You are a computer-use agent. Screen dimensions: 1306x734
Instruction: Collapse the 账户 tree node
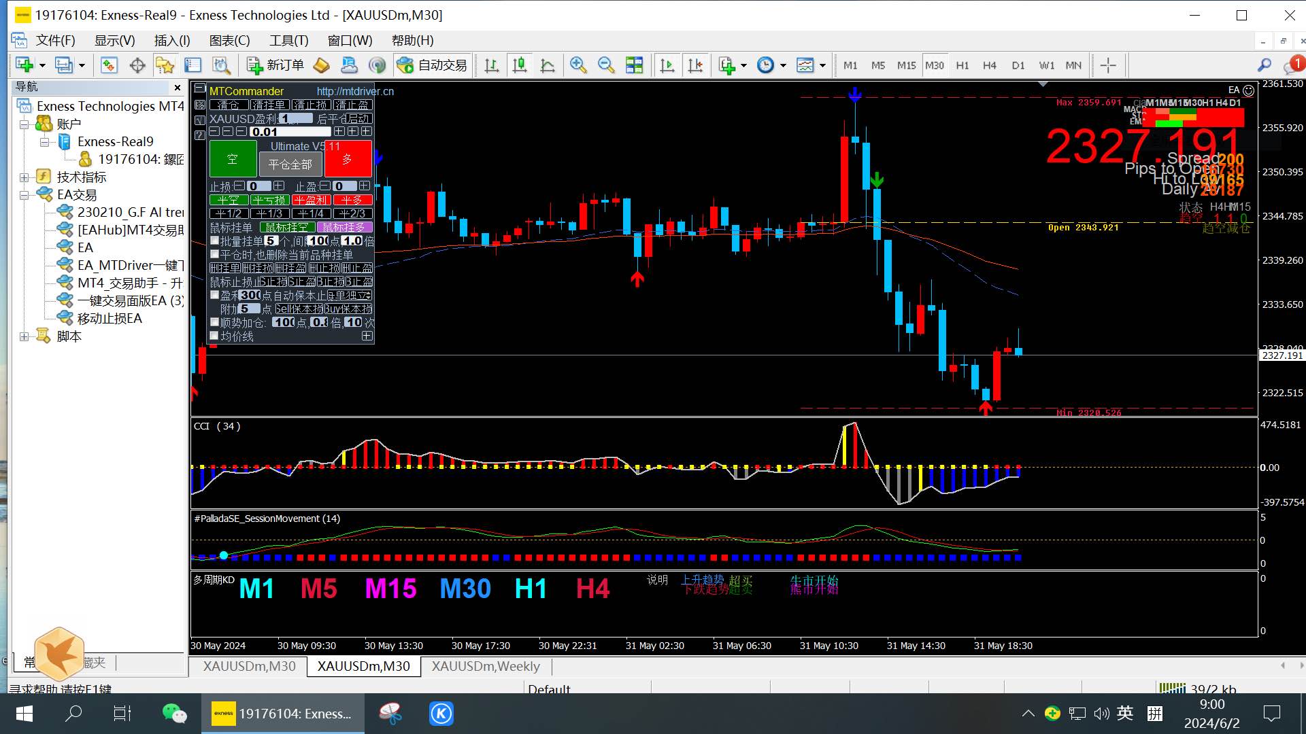click(x=24, y=124)
